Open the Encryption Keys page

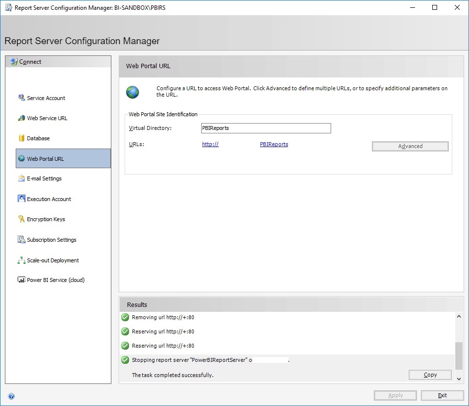(x=46, y=219)
